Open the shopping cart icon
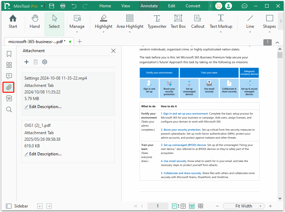The width and height of the screenshot is (285, 212). (219, 6)
